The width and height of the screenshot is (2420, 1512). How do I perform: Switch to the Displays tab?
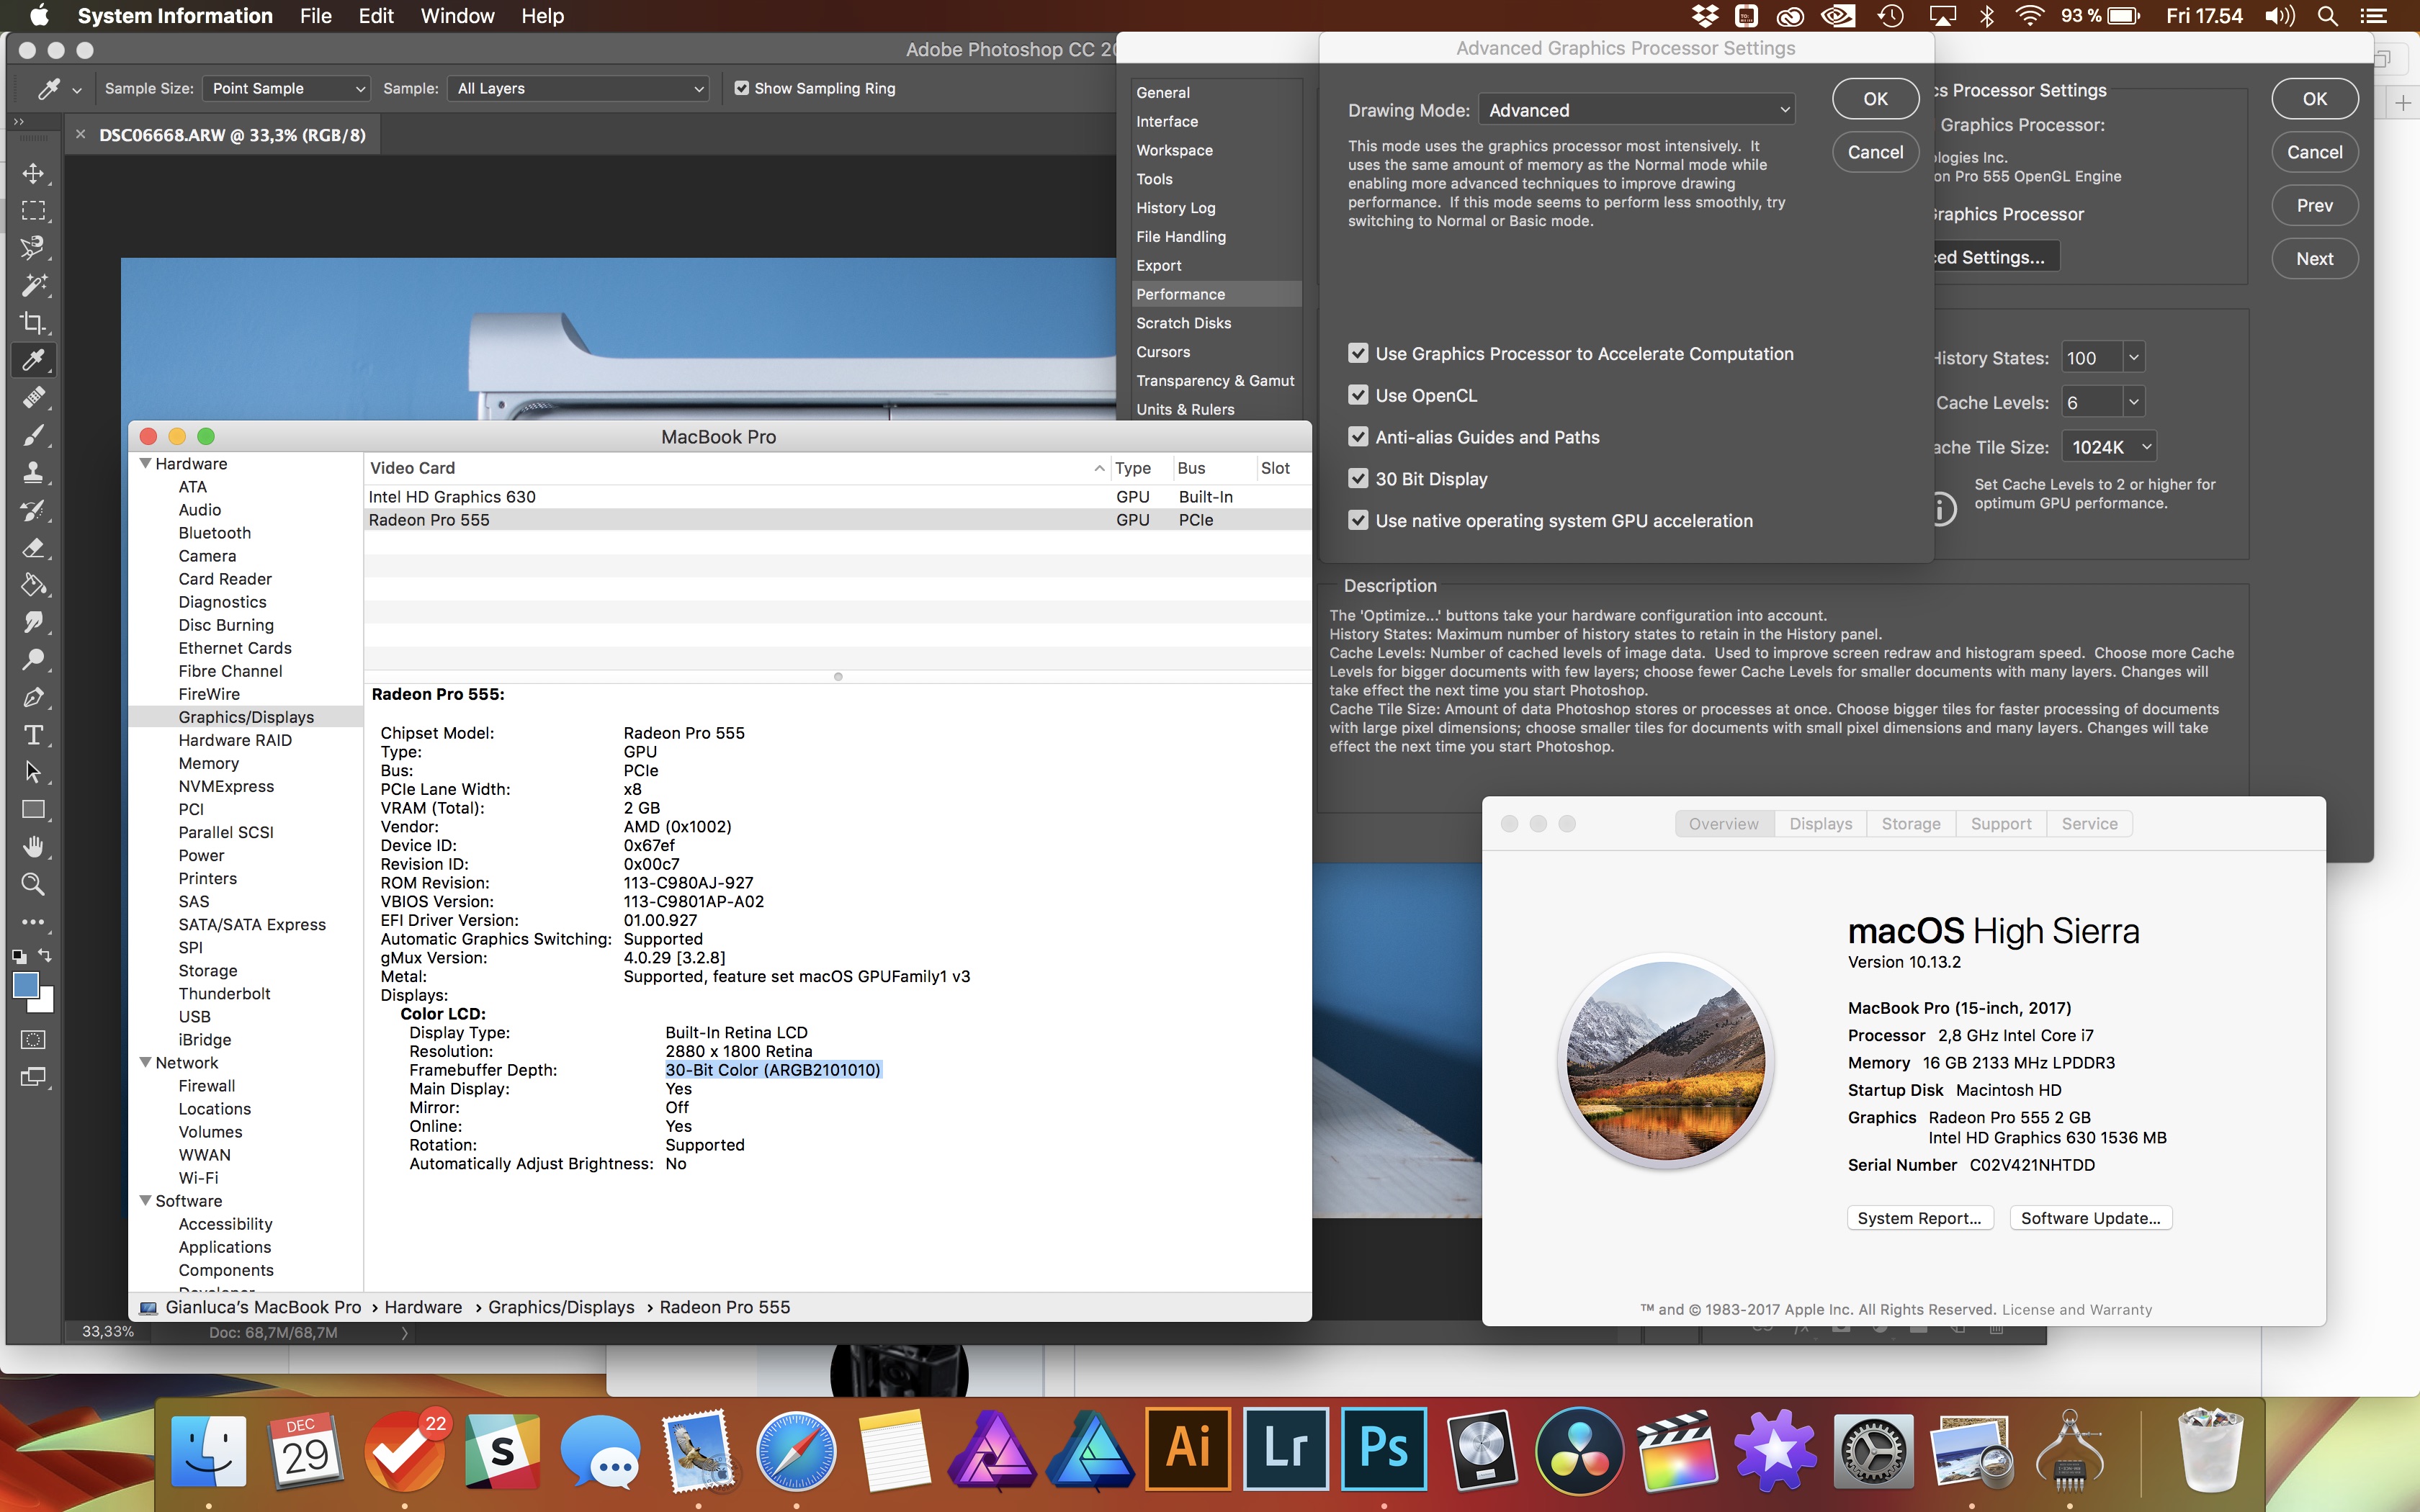click(x=1820, y=824)
